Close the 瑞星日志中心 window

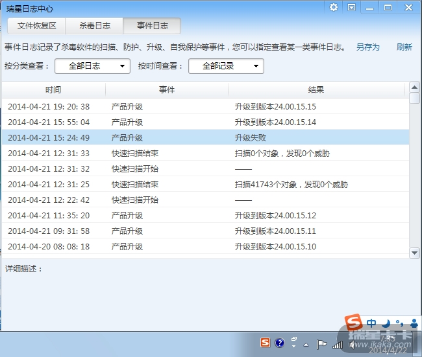[x=408, y=8]
